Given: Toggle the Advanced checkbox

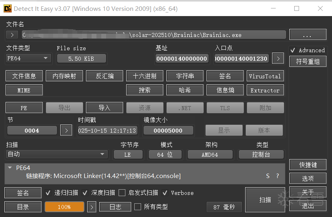Looking at the screenshot, I should [x=293, y=50].
